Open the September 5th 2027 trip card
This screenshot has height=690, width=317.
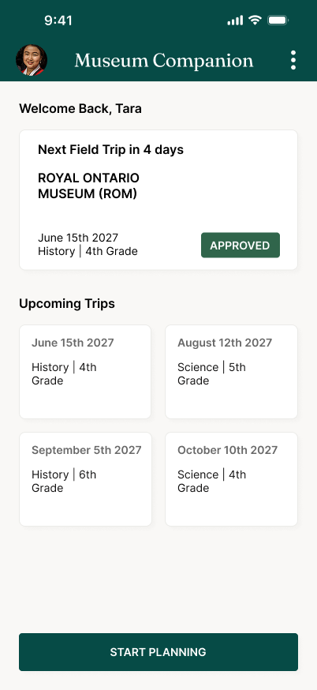pyautogui.click(x=85, y=479)
